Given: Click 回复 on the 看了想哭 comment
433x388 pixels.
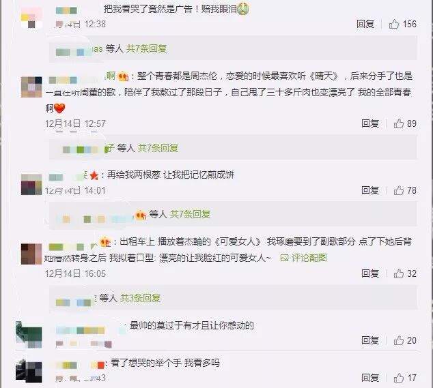Looking at the screenshot, I should tap(370, 378).
